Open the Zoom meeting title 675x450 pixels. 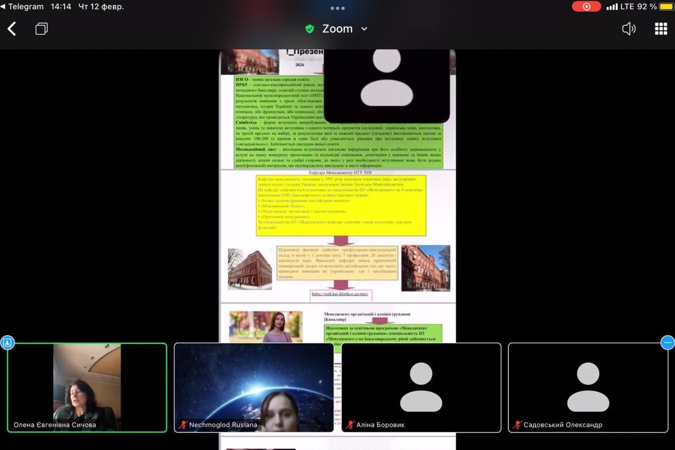tap(337, 29)
